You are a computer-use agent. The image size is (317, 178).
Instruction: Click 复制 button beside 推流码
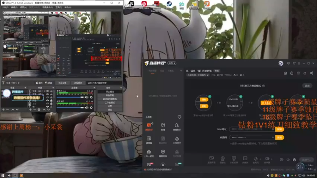(x=280, y=137)
